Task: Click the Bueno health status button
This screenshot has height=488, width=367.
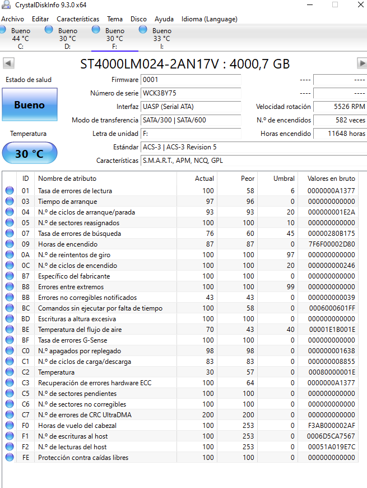Action: click(30, 104)
